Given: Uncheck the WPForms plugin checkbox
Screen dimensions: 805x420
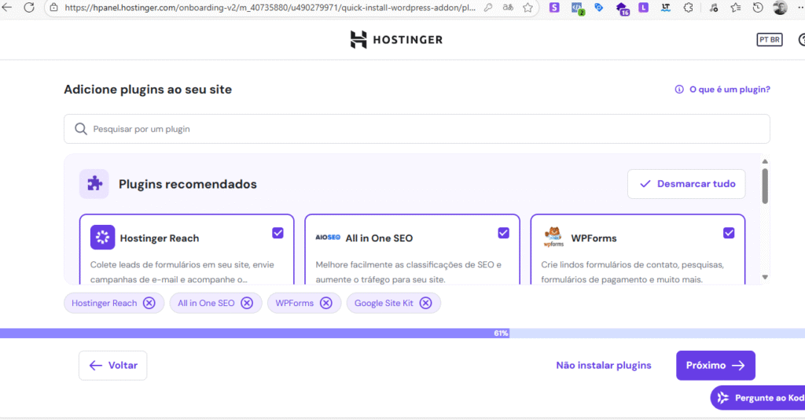Looking at the screenshot, I should coord(729,233).
